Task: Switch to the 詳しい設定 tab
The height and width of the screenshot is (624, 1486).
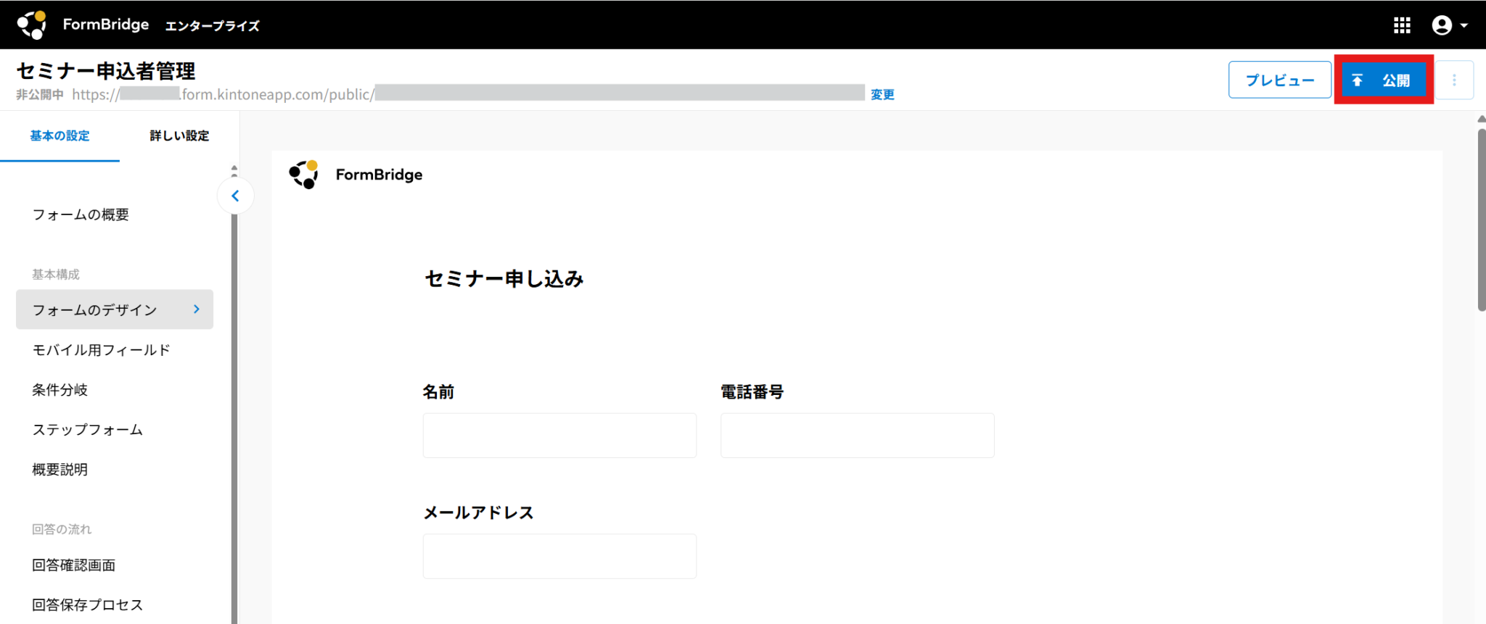Action: (x=179, y=136)
